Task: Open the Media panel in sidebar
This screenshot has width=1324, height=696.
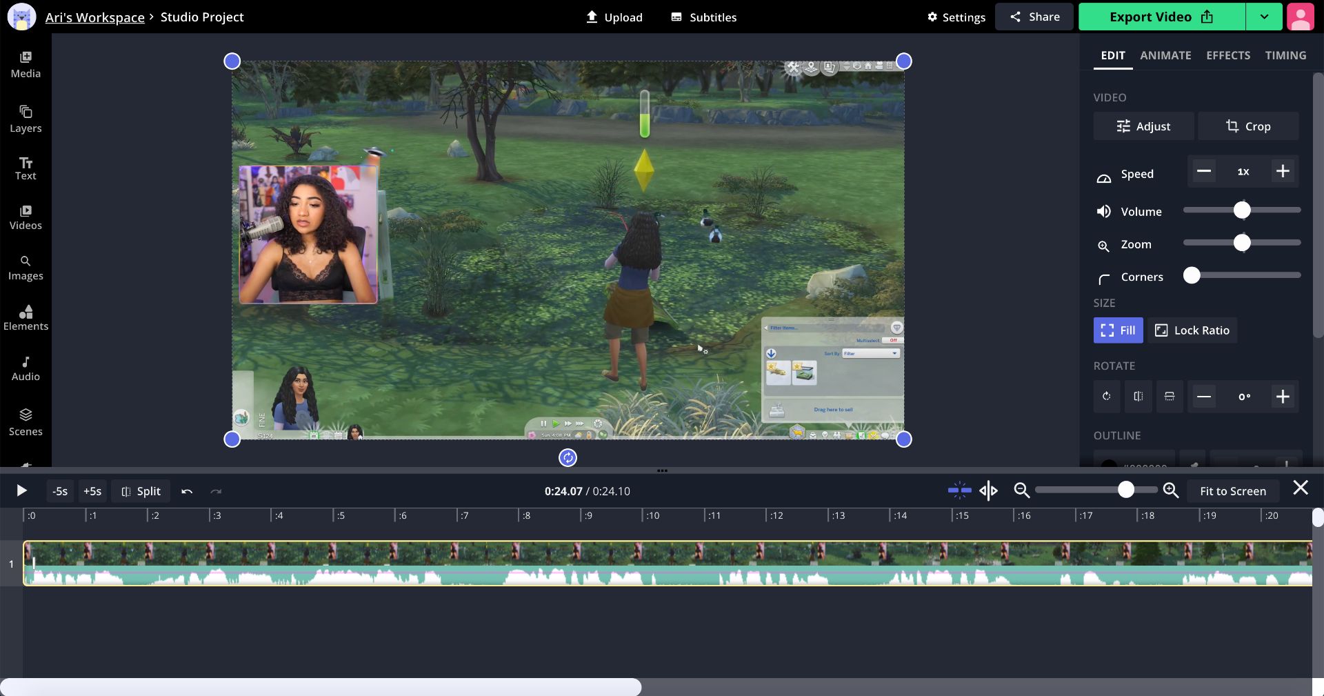Action: coord(26,65)
